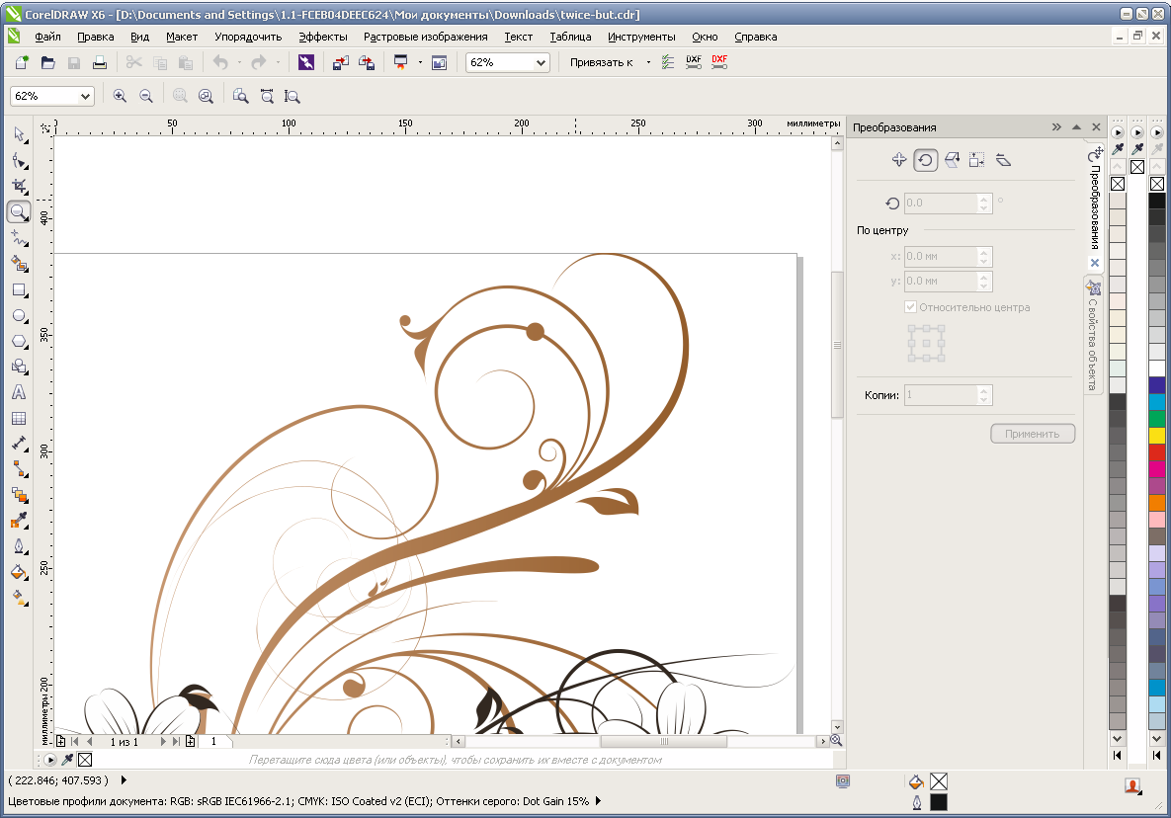Expand the 'Привязать к' snap dropdown arrow
This screenshot has width=1171, height=818.
tap(648, 62)
